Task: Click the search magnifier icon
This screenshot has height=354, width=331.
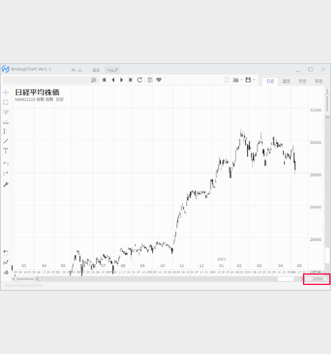Action: point(94,80)
